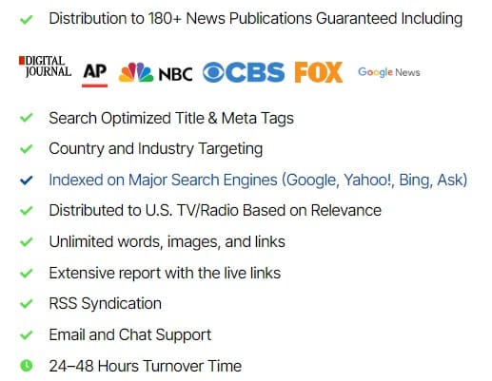The height and width of the screenshot is (381, 492).
Task: Open the Google News logo
Action: click(x=389, y=72)
